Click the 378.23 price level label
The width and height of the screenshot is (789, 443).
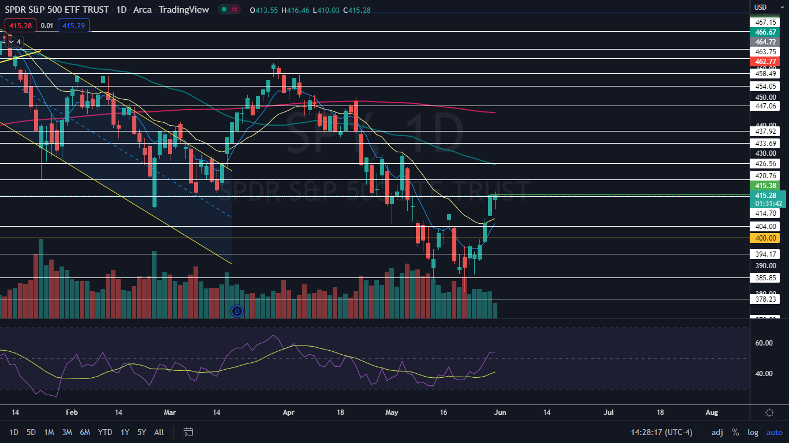[x=764, y=299]
